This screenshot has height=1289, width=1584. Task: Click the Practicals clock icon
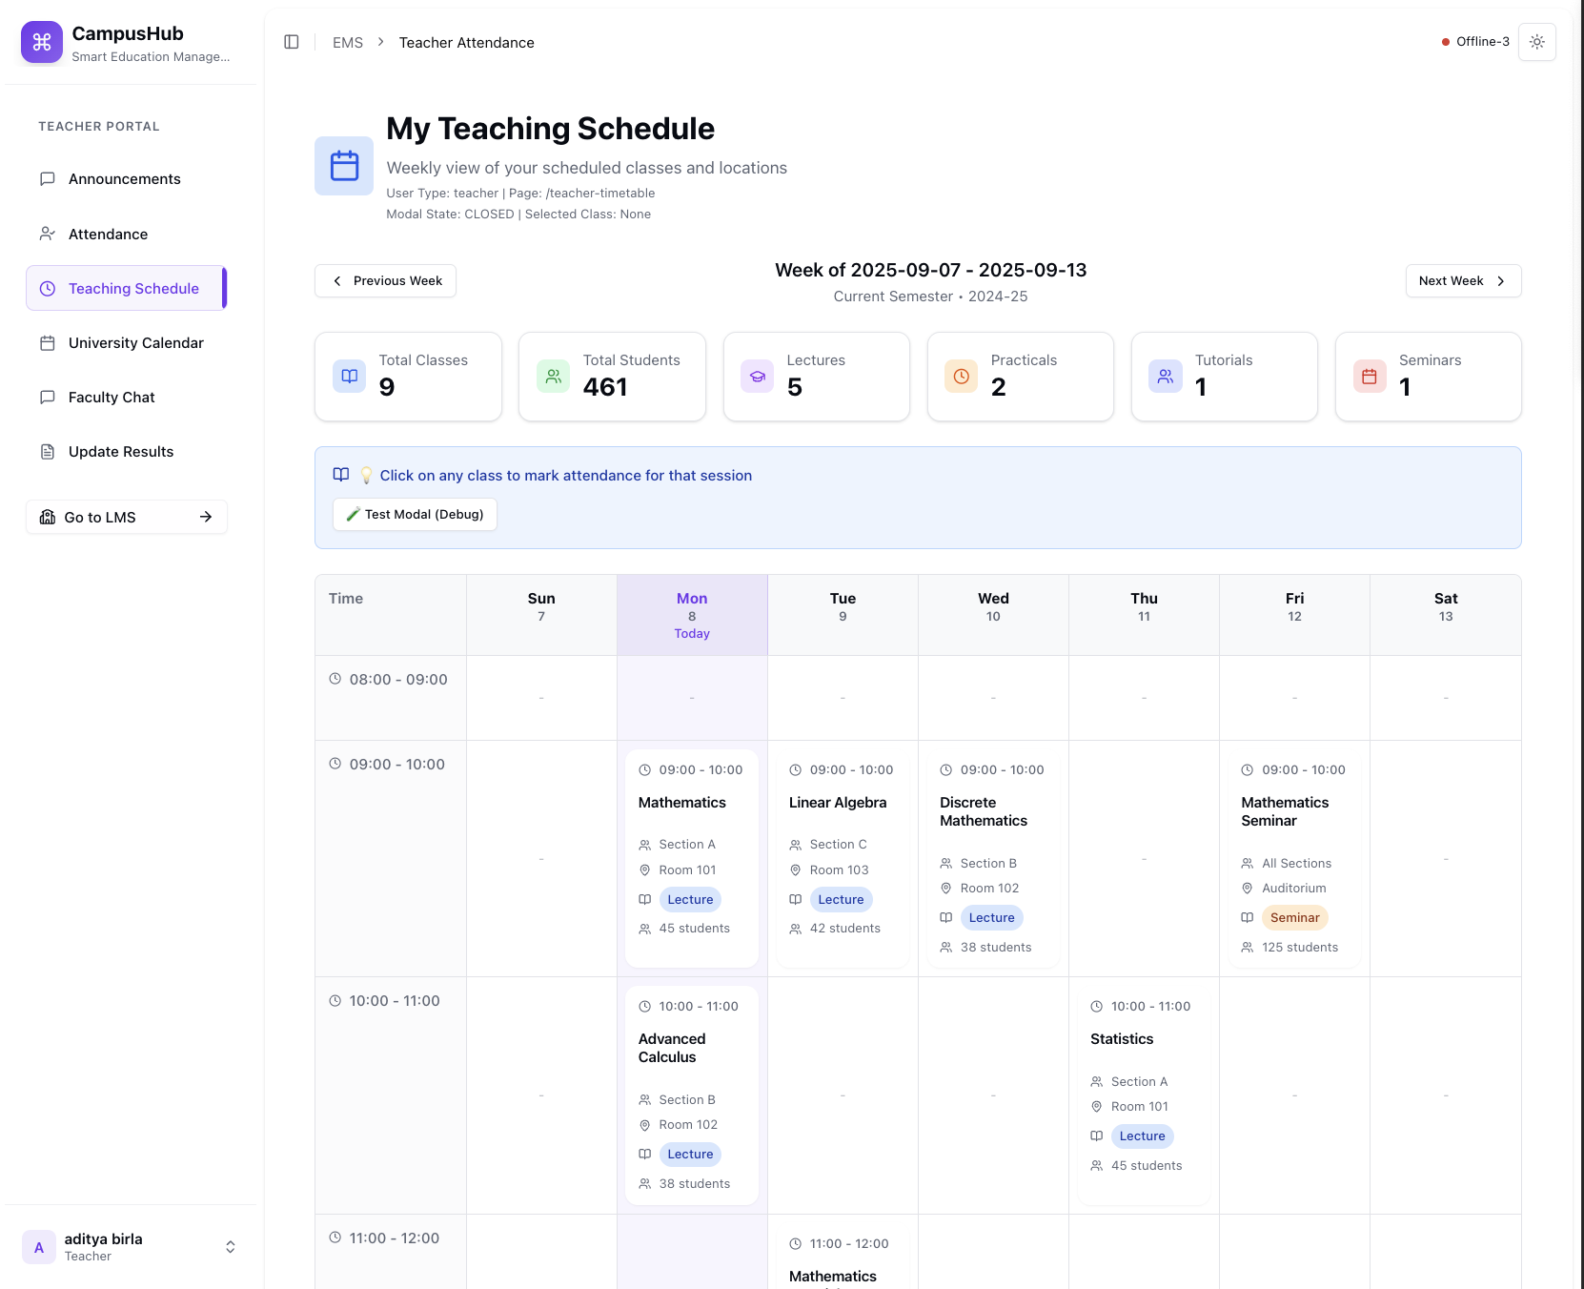pos(961,377)
